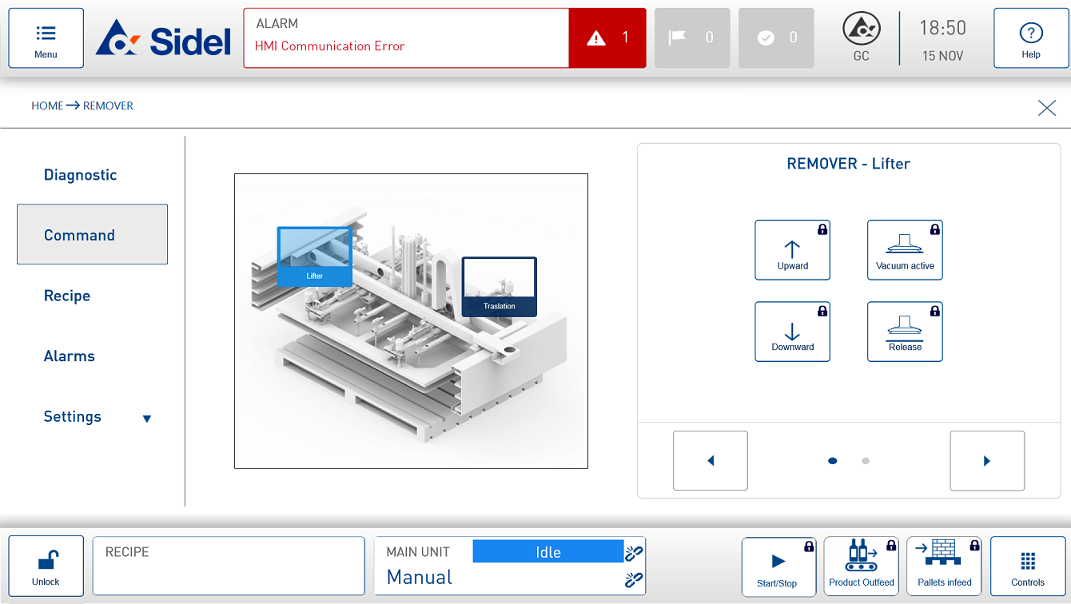Open the Menu from the top-left icon

(46, 38)
